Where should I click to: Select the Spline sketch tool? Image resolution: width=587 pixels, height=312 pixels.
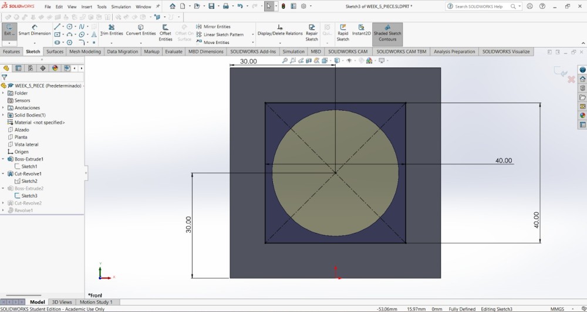tap(81, 26)
